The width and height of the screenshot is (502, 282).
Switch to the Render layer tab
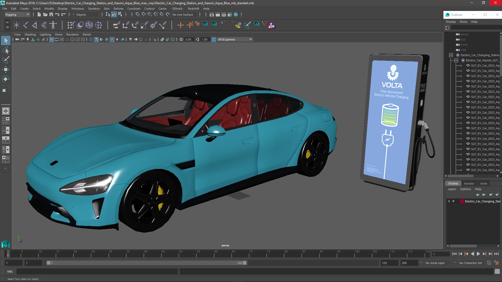pyautogui.click(x=469, y=184)
